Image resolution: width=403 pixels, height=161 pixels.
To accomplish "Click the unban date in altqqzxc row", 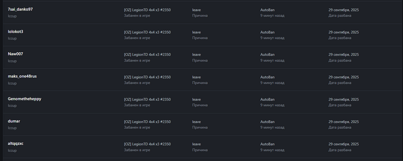I will coord(343,144).
